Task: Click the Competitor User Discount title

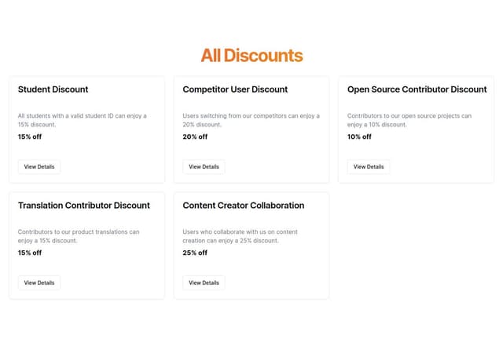Action: pyautogui.click(x=235, y=89)
